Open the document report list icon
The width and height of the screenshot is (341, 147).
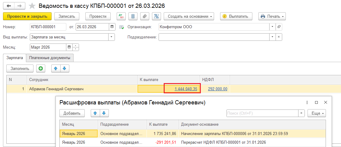133,16
